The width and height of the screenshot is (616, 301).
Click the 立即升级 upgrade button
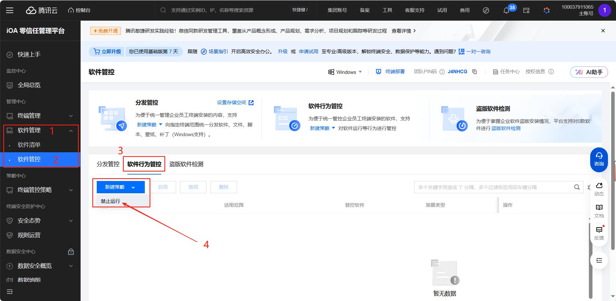point(106,51)
